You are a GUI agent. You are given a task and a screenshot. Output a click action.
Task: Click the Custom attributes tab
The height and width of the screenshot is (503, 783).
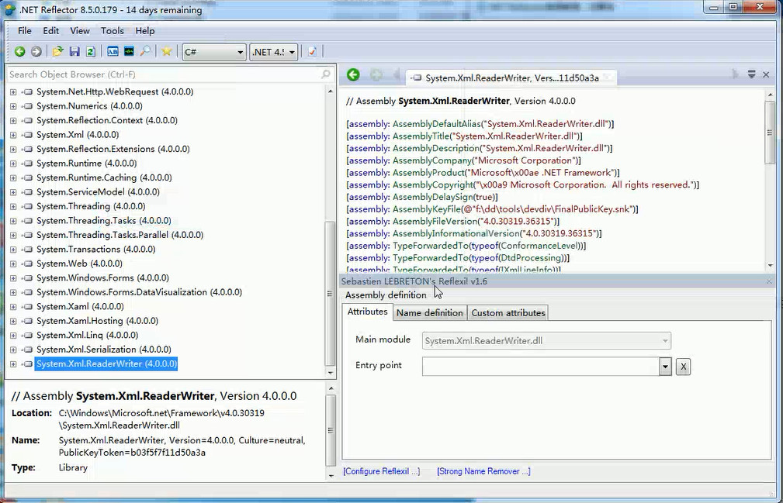tap(508, 312)
